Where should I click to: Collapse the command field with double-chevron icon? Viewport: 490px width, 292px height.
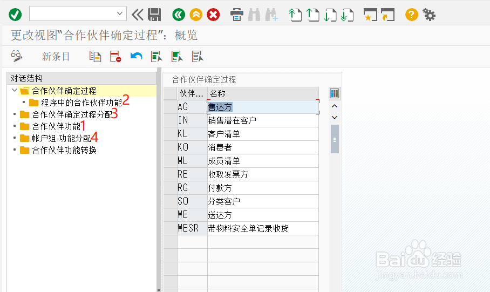(x=138, y=15)
